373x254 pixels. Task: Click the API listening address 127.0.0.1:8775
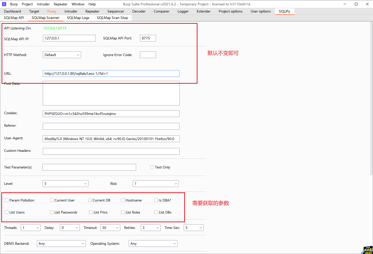click(x=55, y=28)
